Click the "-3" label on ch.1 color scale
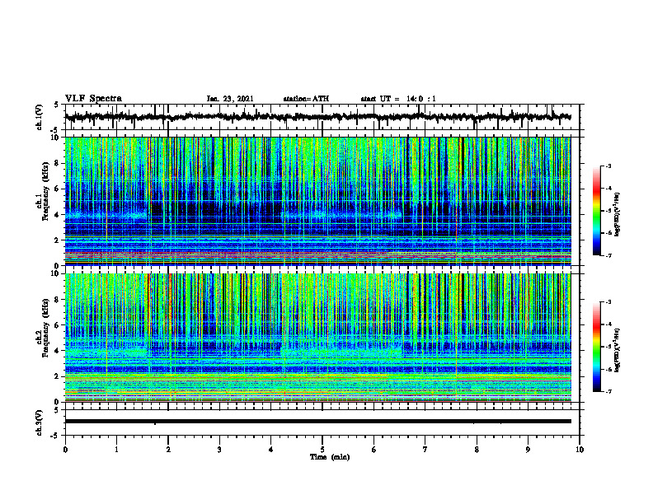 point(608,166)
